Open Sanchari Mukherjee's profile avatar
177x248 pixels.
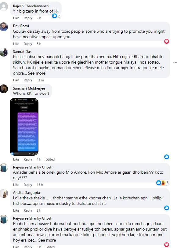point(4,89)
